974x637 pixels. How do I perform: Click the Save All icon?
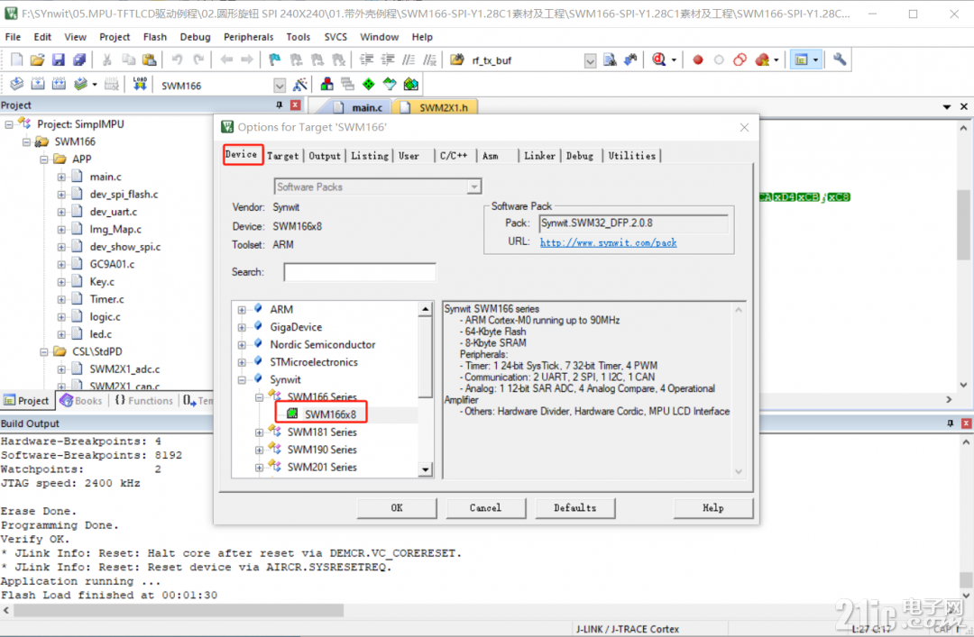pos(79,59)
